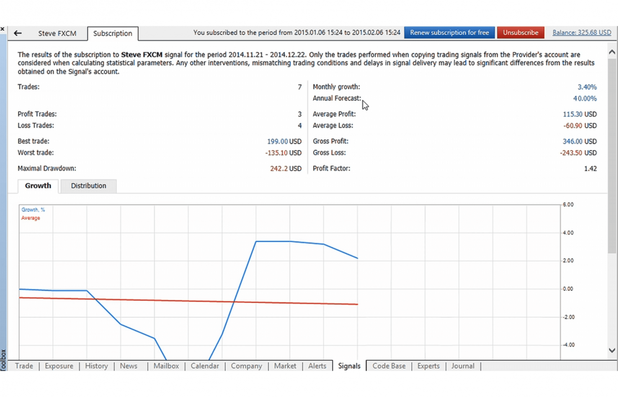
Task: Switch to the Exposure tab
Action: (59, 366)
